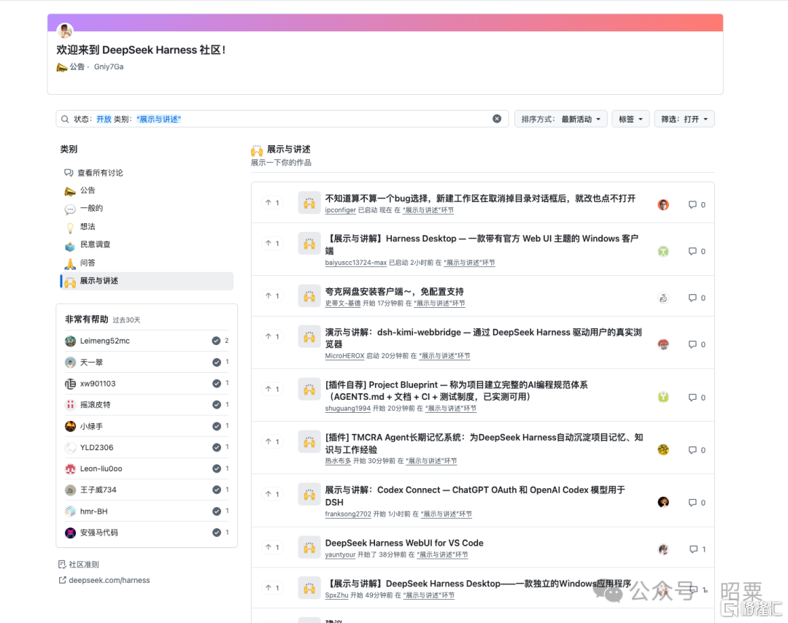Viewport: 788px width, 623px height.
Task: Upvote the TMCRA Agent长期记忆系统 post
Action: point(273,441)
